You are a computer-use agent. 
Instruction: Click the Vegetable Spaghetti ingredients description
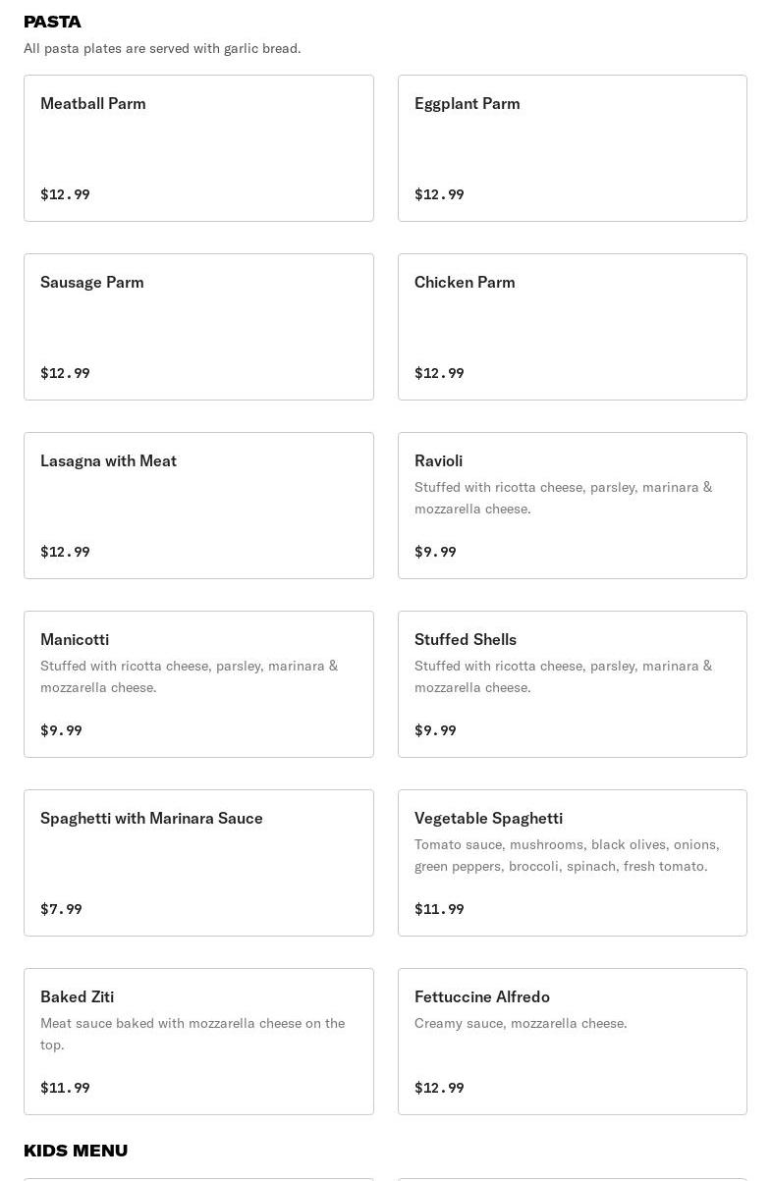click(567, 855)
